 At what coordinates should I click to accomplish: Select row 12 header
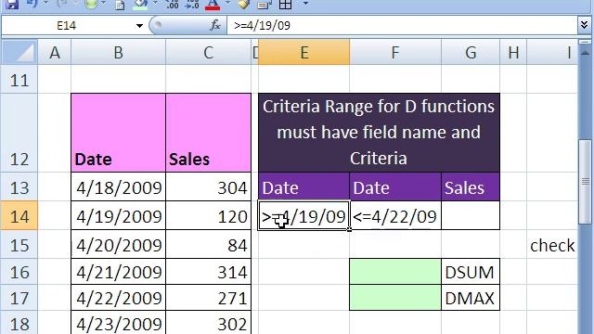[x=19, y=133]
